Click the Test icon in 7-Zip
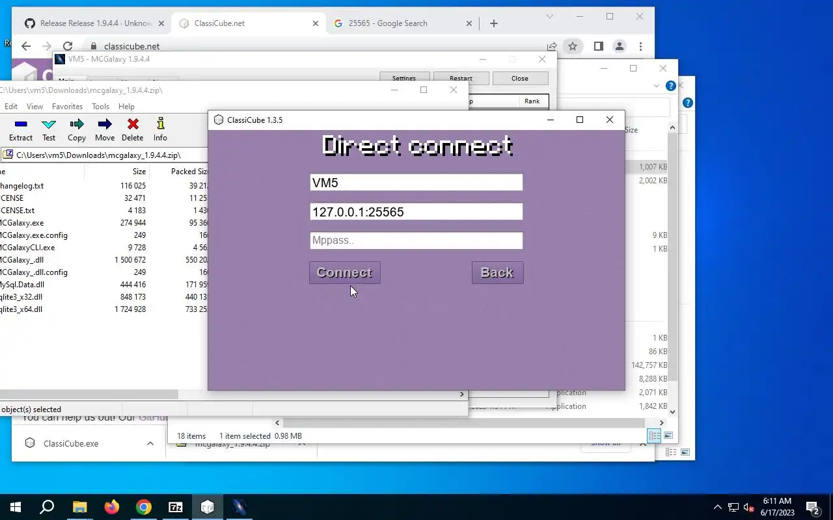 (x=49, y=130)
